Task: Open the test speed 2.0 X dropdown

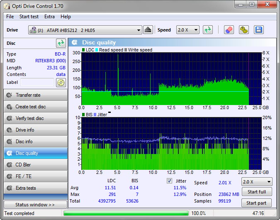Action: point(257,182)
